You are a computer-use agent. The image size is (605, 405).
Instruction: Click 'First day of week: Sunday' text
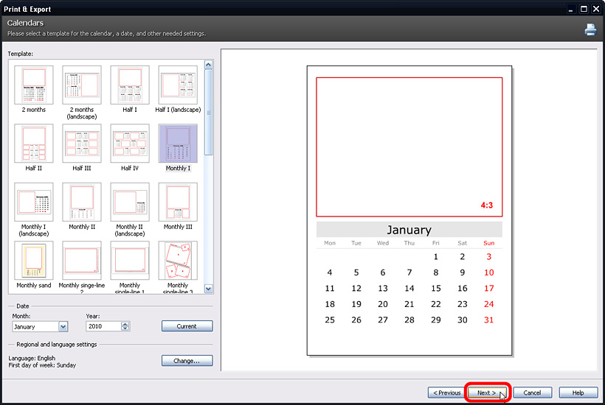(43, 365)
